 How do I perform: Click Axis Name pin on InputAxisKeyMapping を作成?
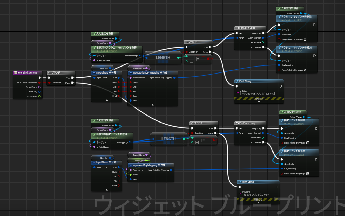(131, 170)
